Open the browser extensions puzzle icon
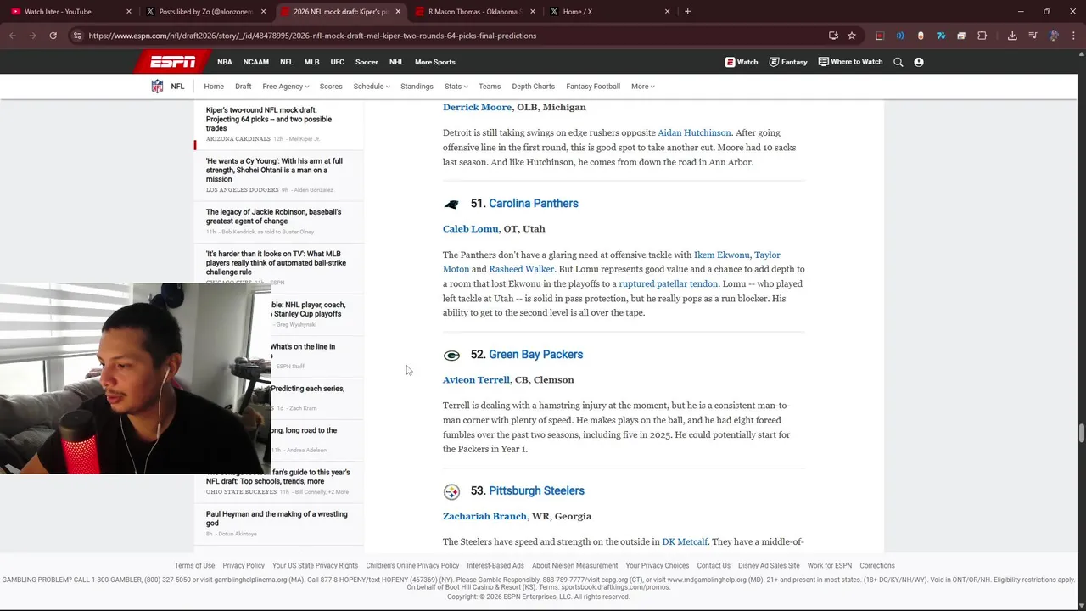This screenshot has height=611, width=1086. pos(982,36)
